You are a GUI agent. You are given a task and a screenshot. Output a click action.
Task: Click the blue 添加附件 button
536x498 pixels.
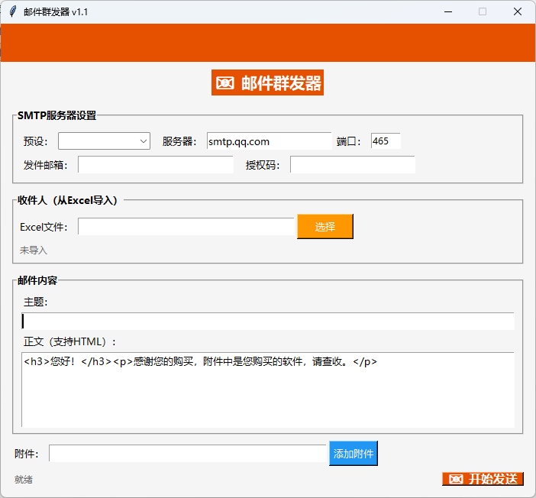pyautogui.click(x=354, y=453)
